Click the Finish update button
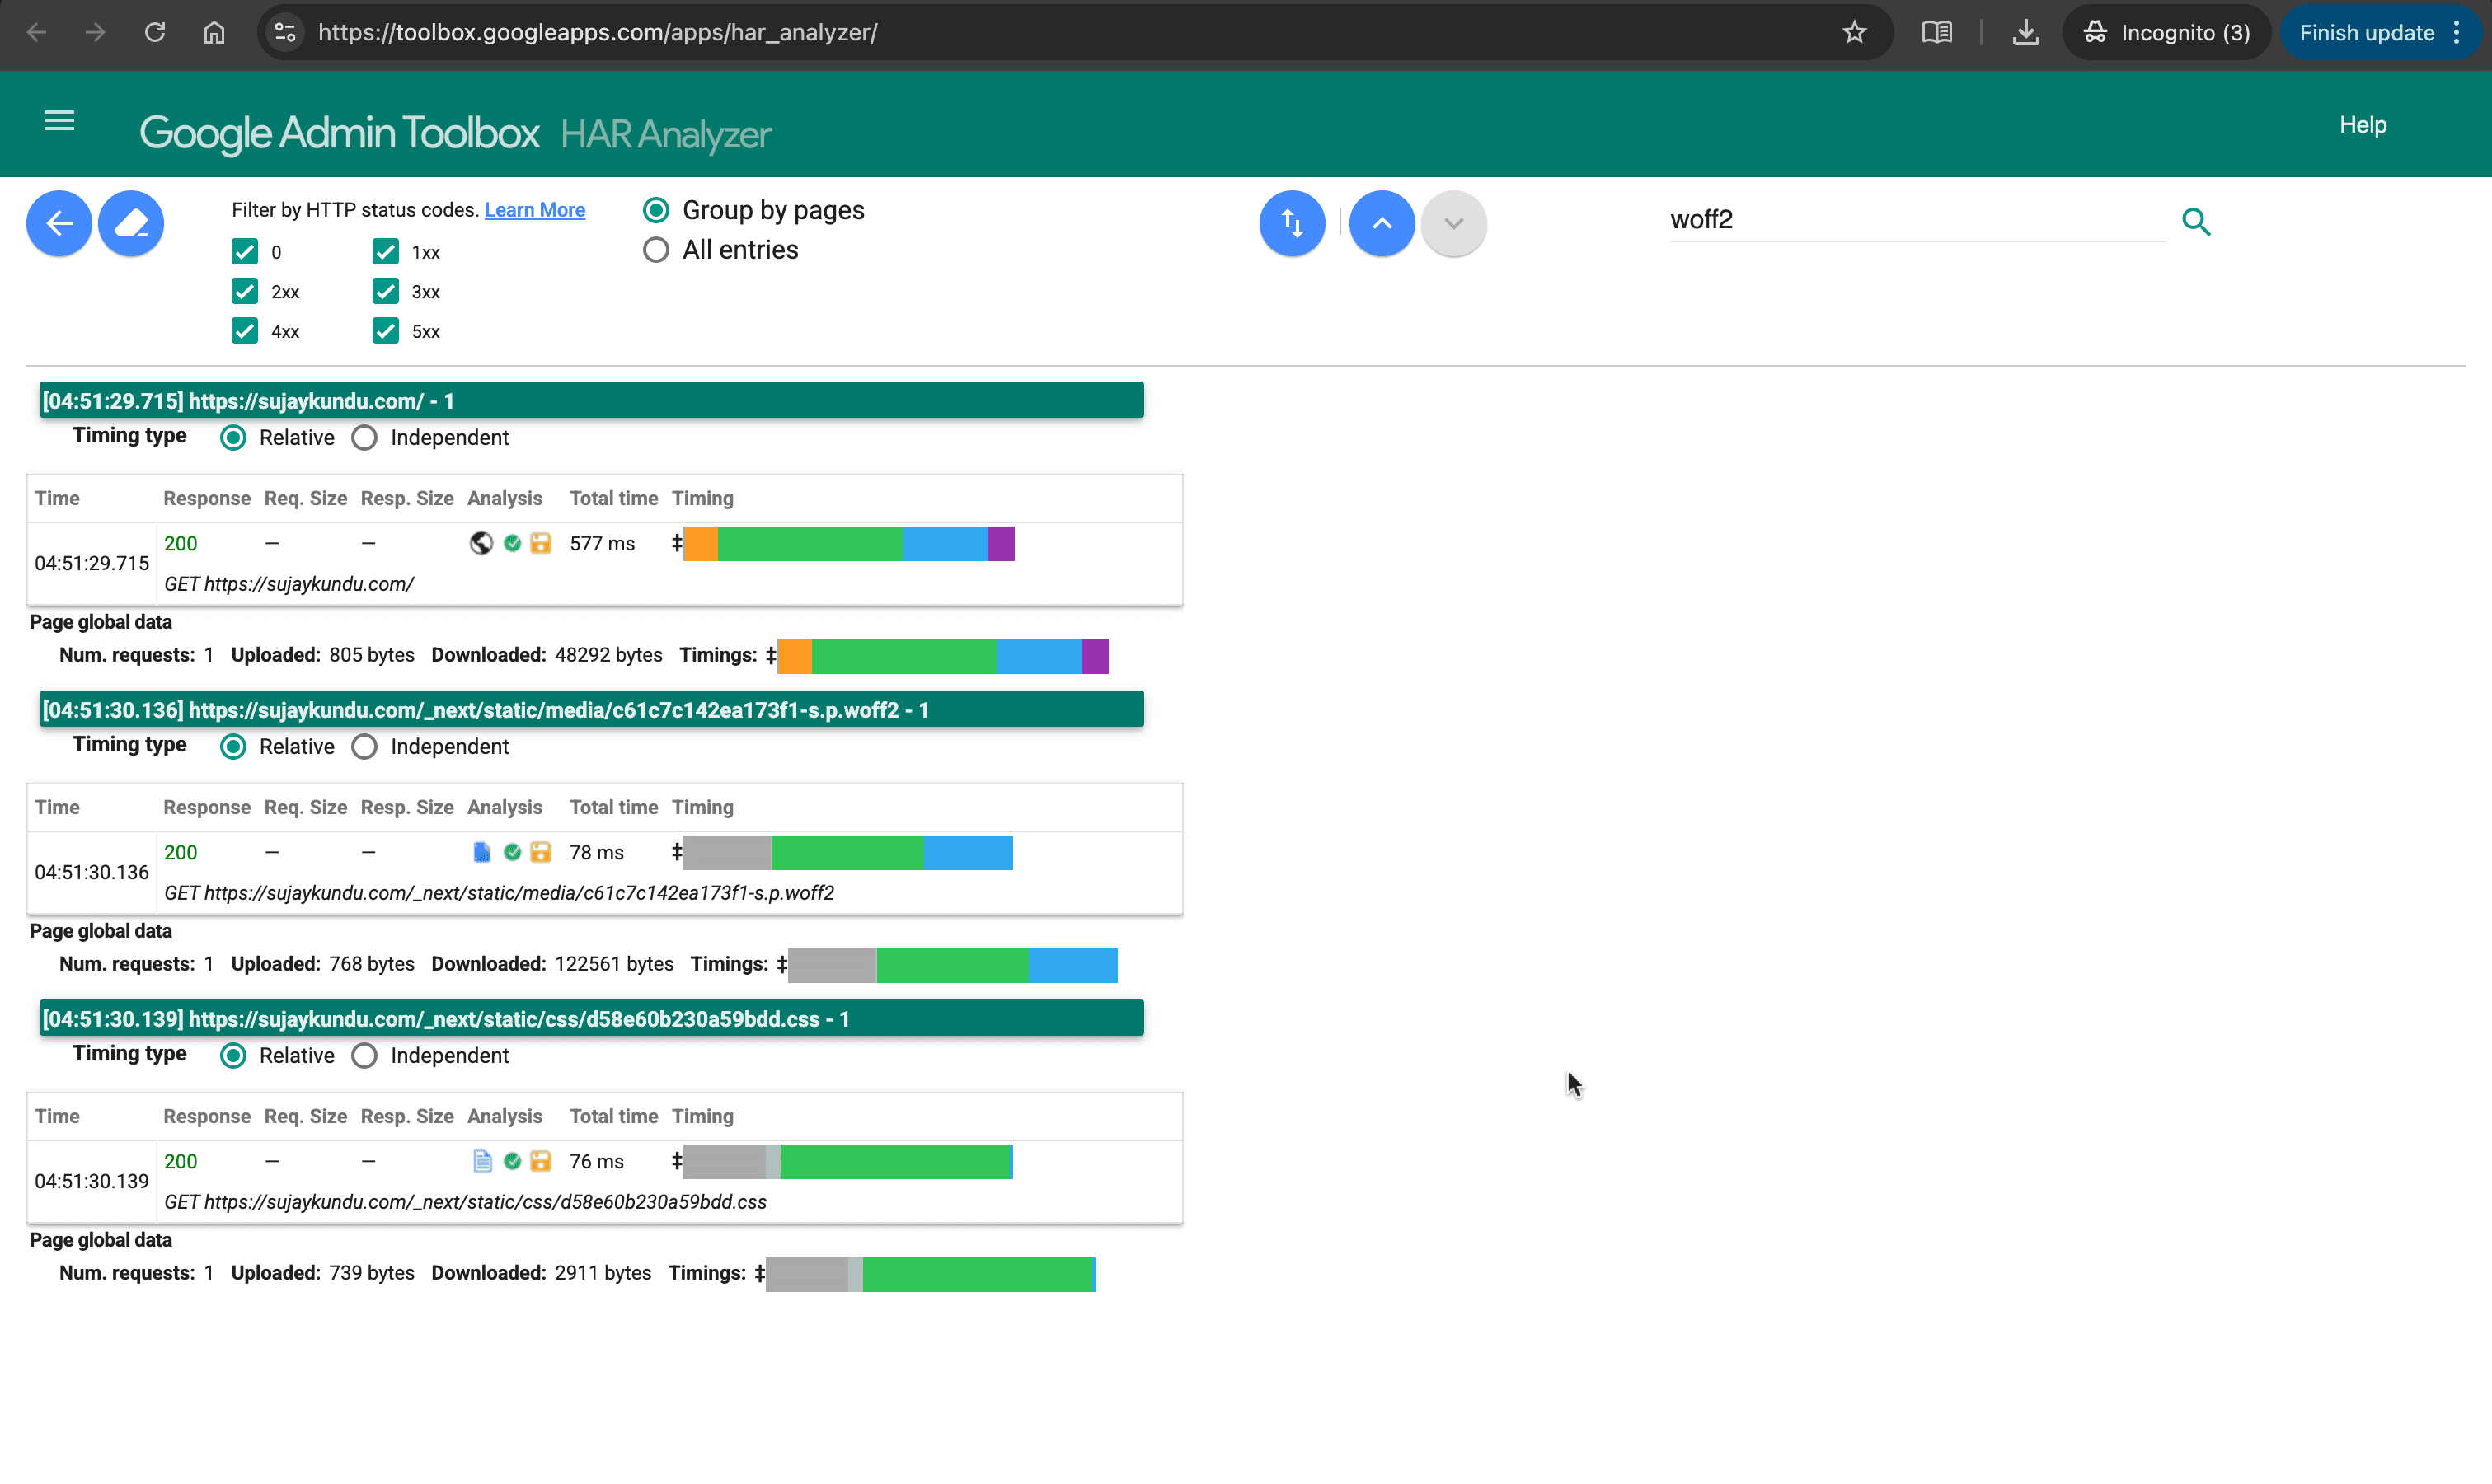2492x1484 pixels. point(2366,33)
